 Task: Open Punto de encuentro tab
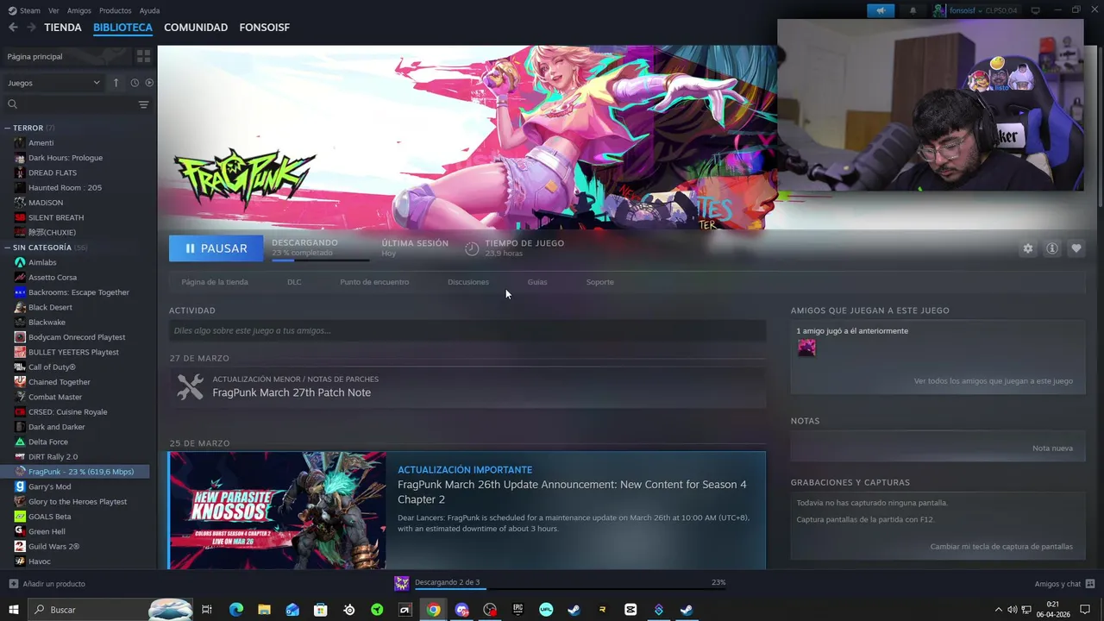click(374, 282)
